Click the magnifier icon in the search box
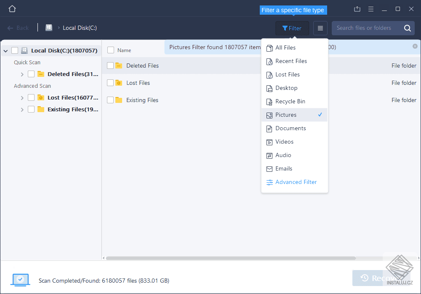 (408, 28)
